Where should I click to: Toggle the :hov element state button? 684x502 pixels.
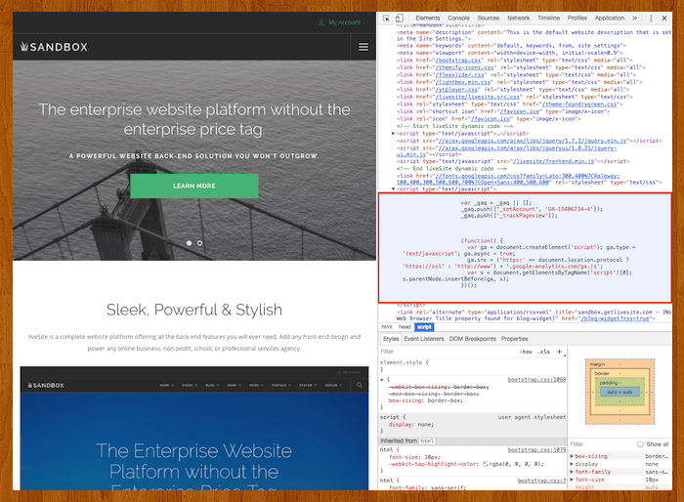[x=526, y=352]
